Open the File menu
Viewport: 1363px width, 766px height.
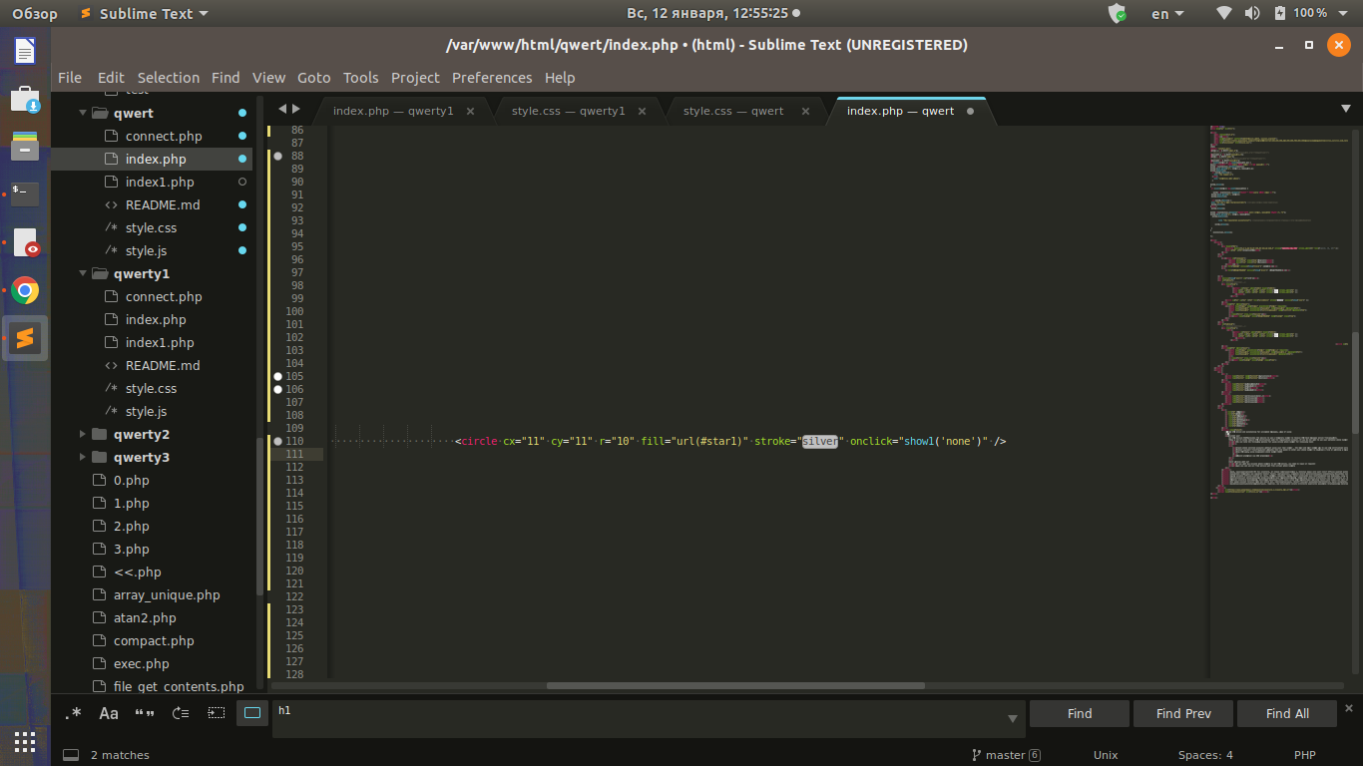(70, 78)
